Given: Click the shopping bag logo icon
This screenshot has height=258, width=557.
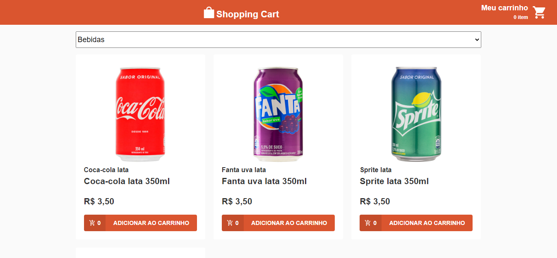Looking at the screenshot, I should pos(209,13).
